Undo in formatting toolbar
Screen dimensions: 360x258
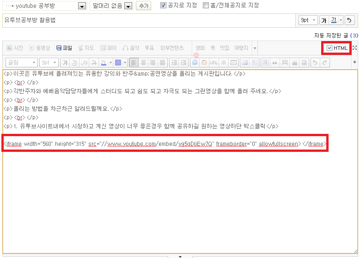tap(315, 63)
